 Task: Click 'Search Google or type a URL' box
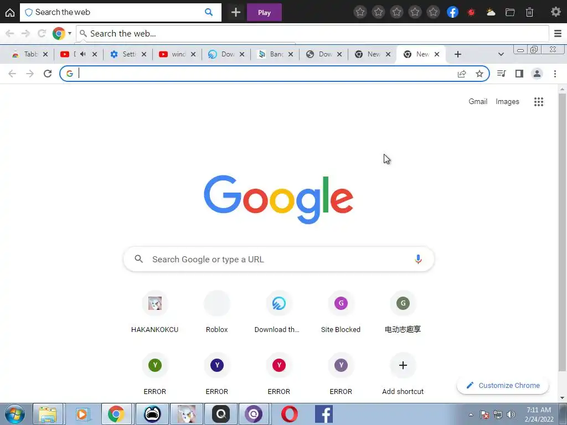coord(279,259)
